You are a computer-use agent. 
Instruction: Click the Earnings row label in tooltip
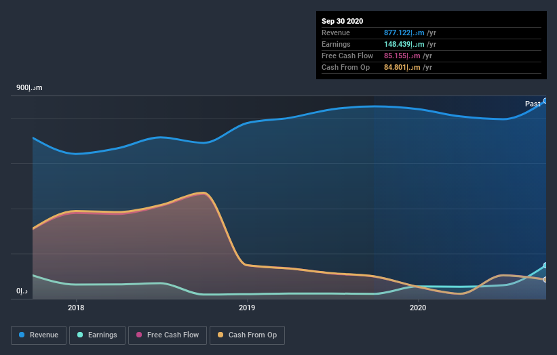click(x=336, y=44)
